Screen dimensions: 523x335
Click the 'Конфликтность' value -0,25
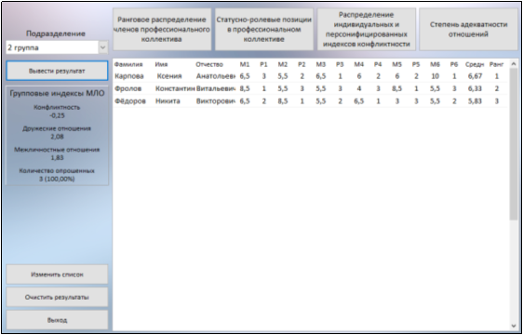tap(57, 115)
